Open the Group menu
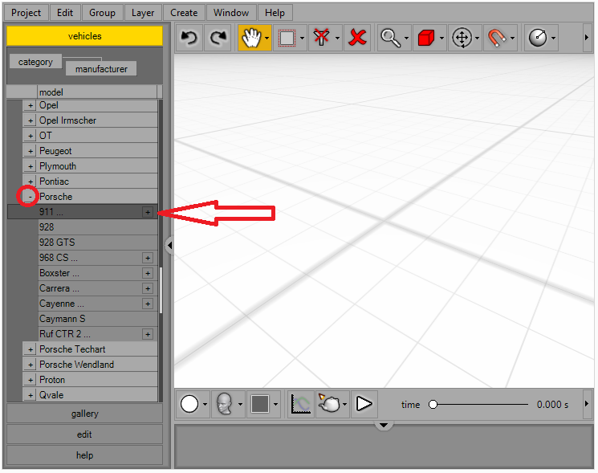The width and height of the screenshot is (598, 473). tap(102, 13)
